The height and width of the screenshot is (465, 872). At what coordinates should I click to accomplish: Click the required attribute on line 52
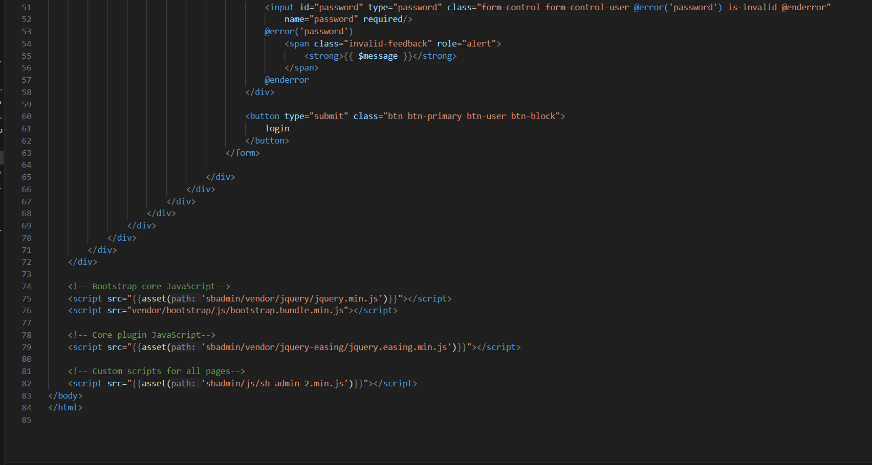383,19
